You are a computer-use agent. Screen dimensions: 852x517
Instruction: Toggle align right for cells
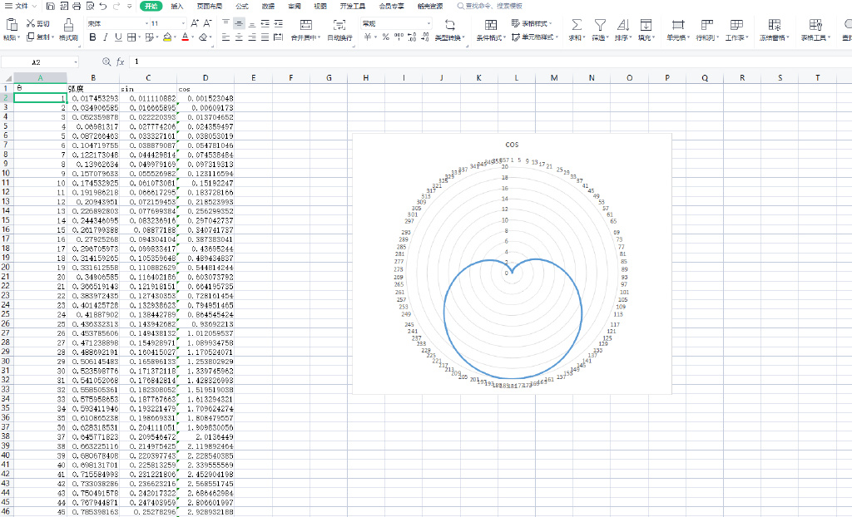click(x=251, y=37)
